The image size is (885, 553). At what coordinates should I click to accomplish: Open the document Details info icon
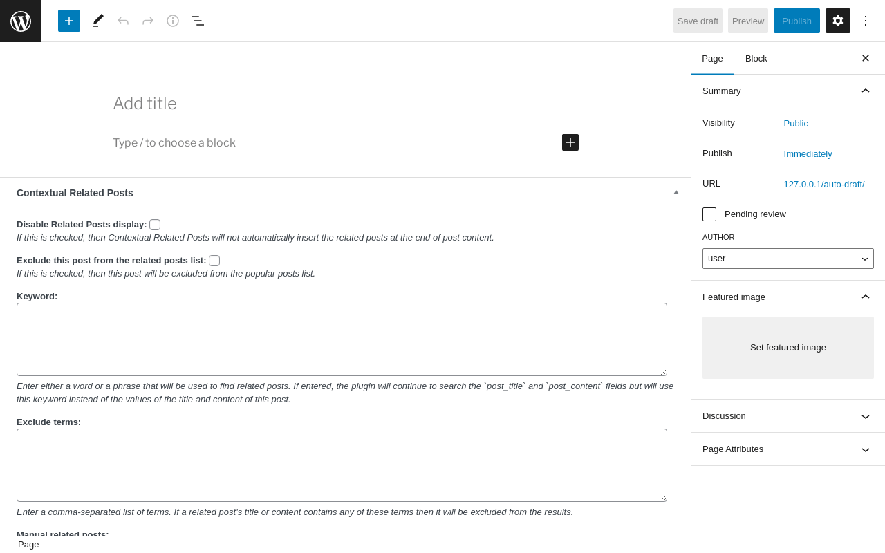click(x=173, y=21)
